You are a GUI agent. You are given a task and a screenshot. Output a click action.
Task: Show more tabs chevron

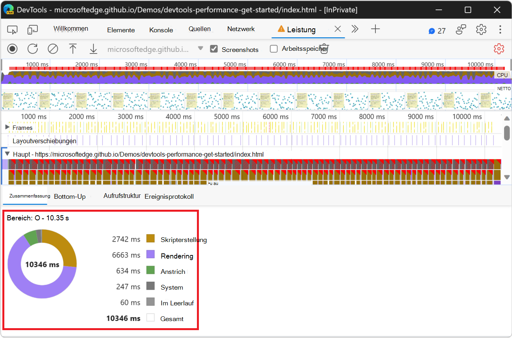[355, 29]
